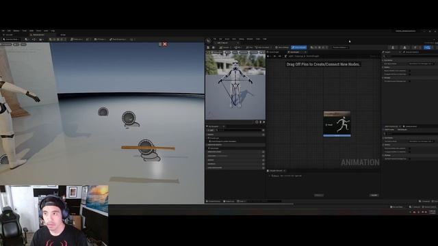Click the My Blueprint search field
438x246 pixels.
tap(238, 131)
